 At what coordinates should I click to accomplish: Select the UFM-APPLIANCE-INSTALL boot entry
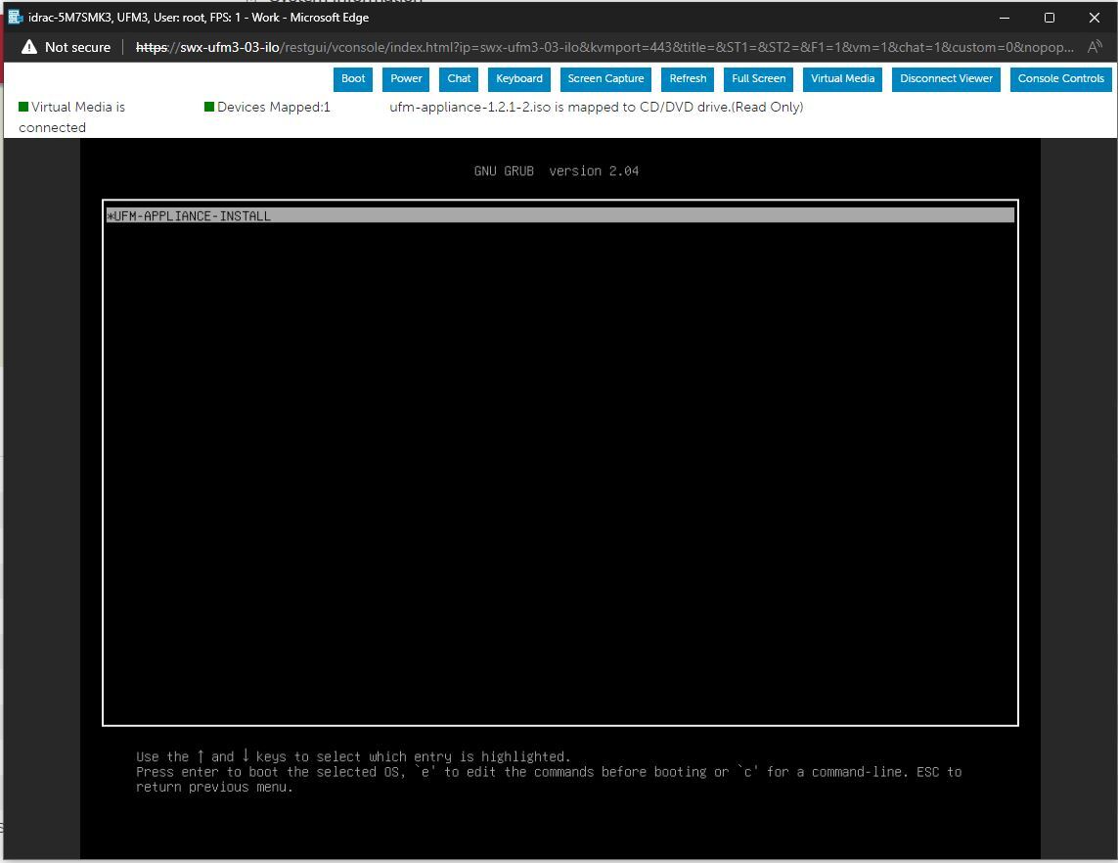coord(192,215)
